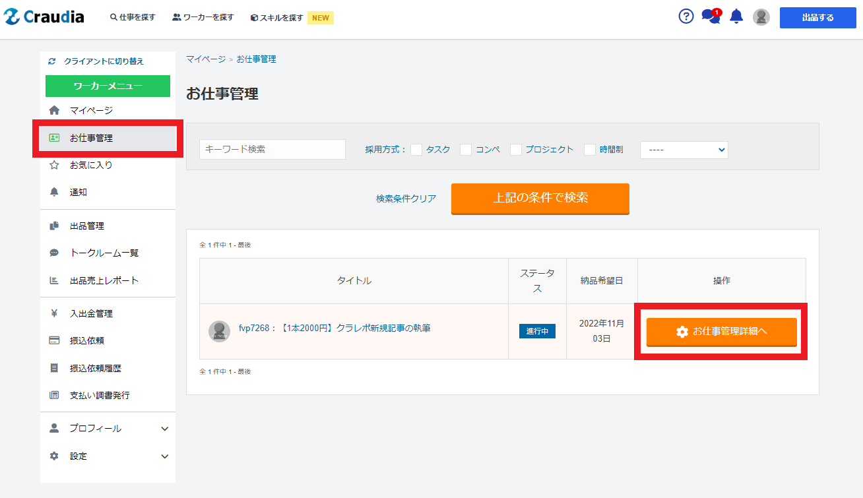The height and width of the screenshot is (498, 863).
Task: Click the お仕事管理詳細へ button
Action: click(x=721, y=332)
